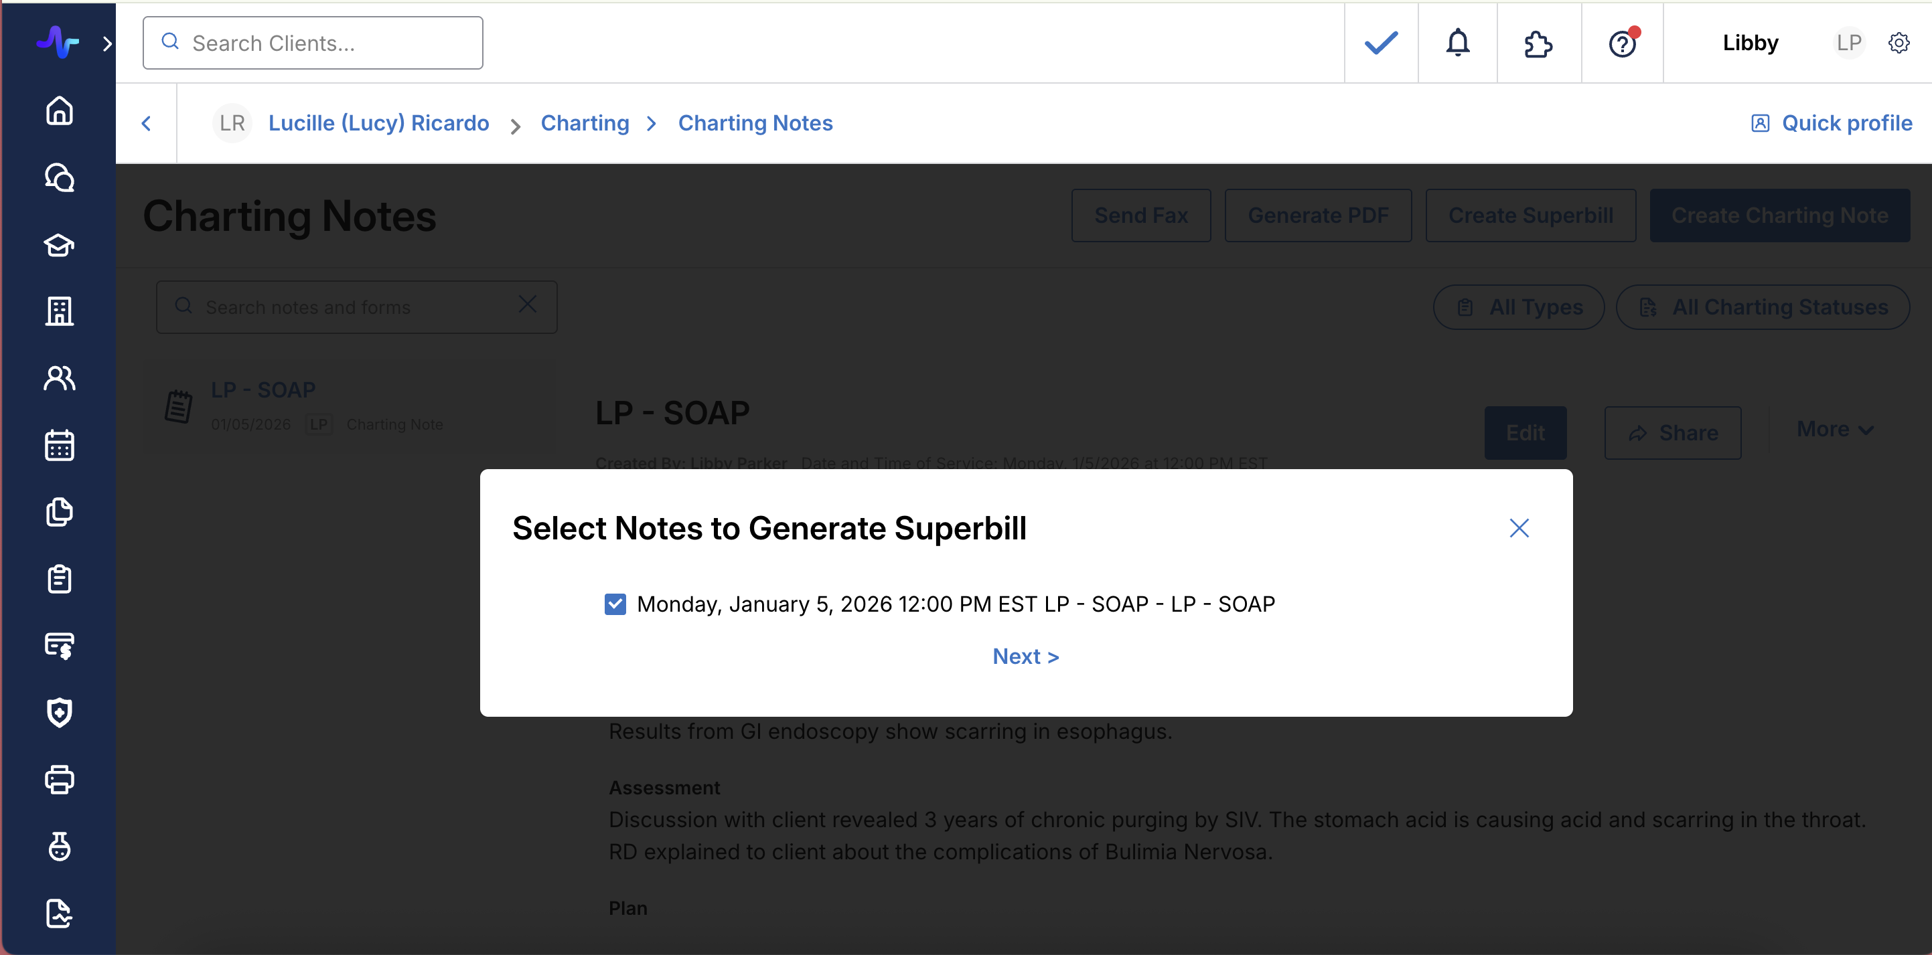Viewport: 1932px width, 955px height.
Task: Open the chat messages sidebar icon
Action: 59,177
